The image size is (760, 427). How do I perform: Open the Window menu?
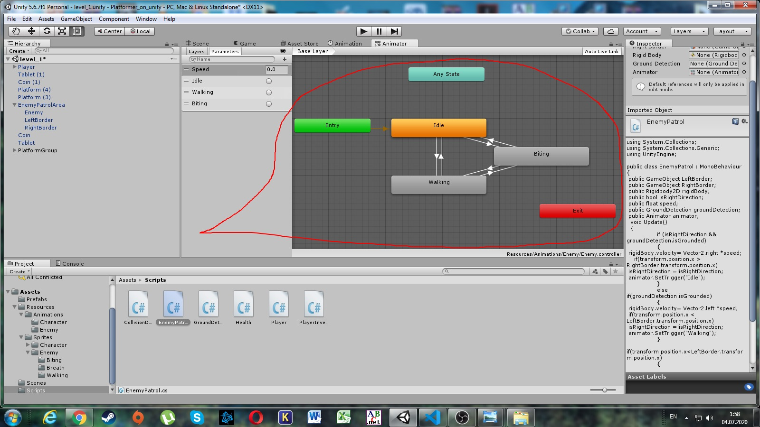click(146, 19)
